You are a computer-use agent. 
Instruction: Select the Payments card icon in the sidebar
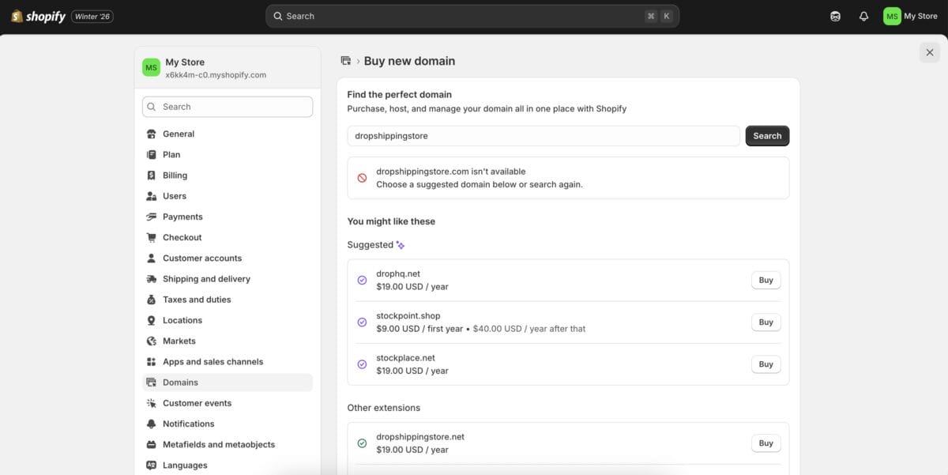(x=151, y=217)
